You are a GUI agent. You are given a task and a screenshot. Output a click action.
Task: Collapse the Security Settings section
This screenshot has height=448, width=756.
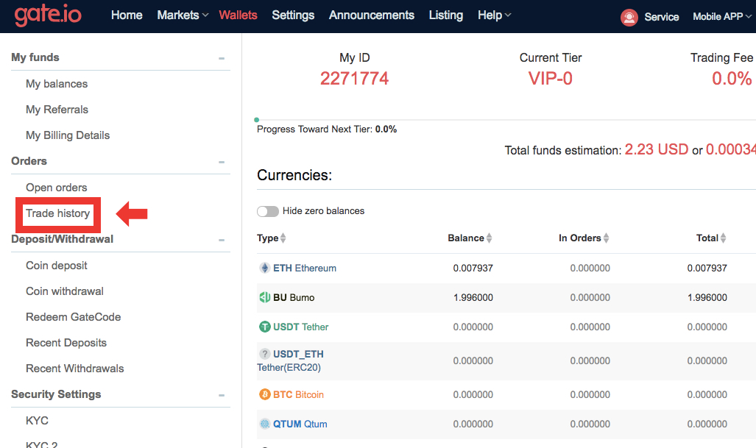coord(222,395)
